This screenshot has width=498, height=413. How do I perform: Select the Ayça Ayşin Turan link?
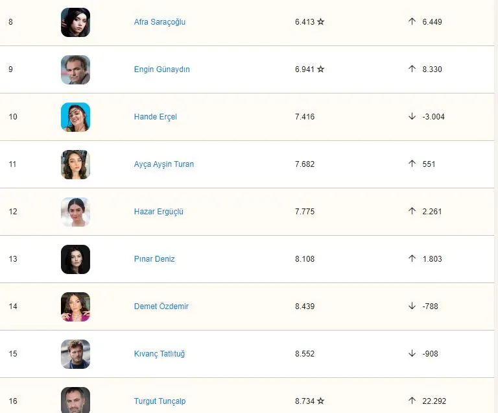coord(164,164)
